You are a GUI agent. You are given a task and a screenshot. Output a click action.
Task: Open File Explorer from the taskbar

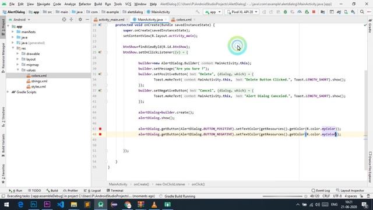74,205
